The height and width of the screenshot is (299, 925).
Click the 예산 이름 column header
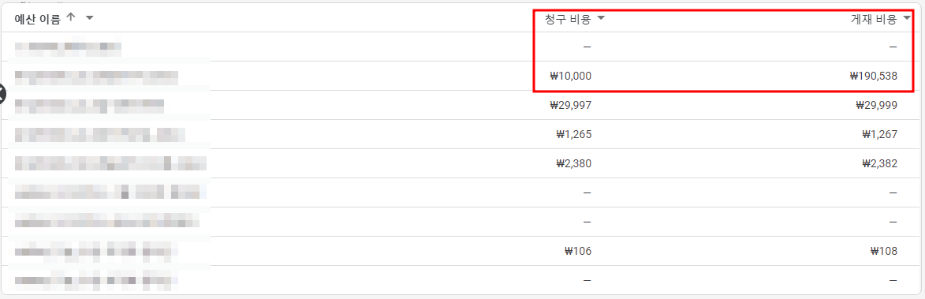(38, 19)
